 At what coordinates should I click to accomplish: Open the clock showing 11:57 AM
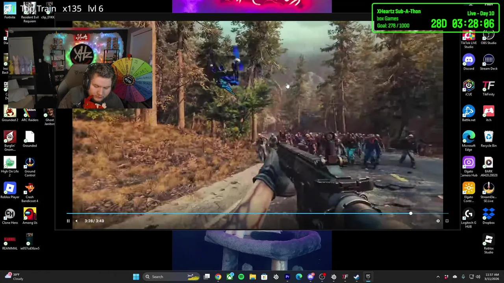(x=492, y=277)
